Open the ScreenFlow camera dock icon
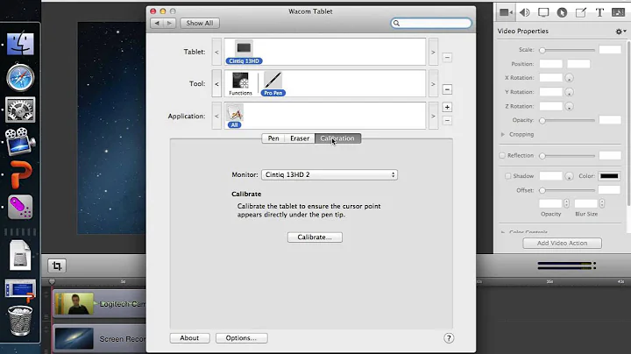The width and height of the screenshot is (631, 354). pyautogui.click(x=20, y=142)
